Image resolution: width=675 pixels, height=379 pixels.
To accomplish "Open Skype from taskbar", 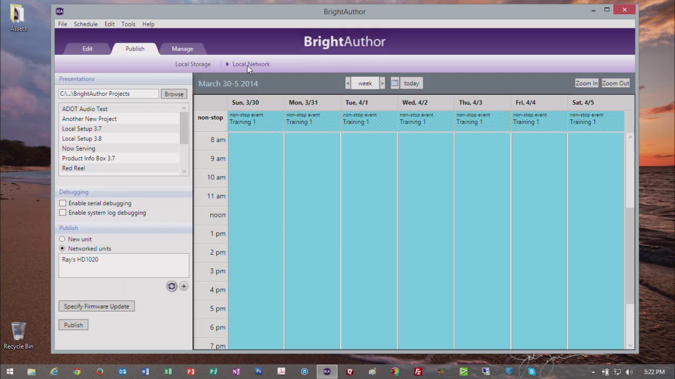I will click(x=532, y=372).
